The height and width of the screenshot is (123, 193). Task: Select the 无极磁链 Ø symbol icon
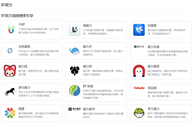(x=10, y=51)
